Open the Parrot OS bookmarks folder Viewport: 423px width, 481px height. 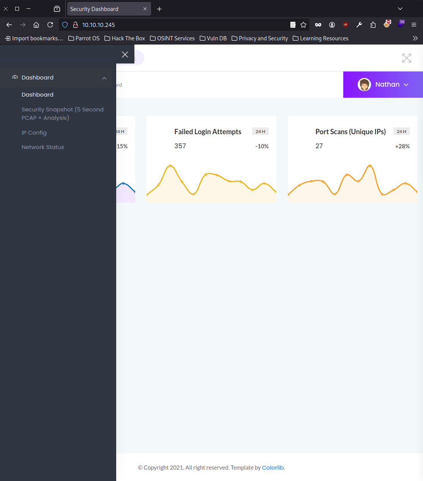coord(84,38)
